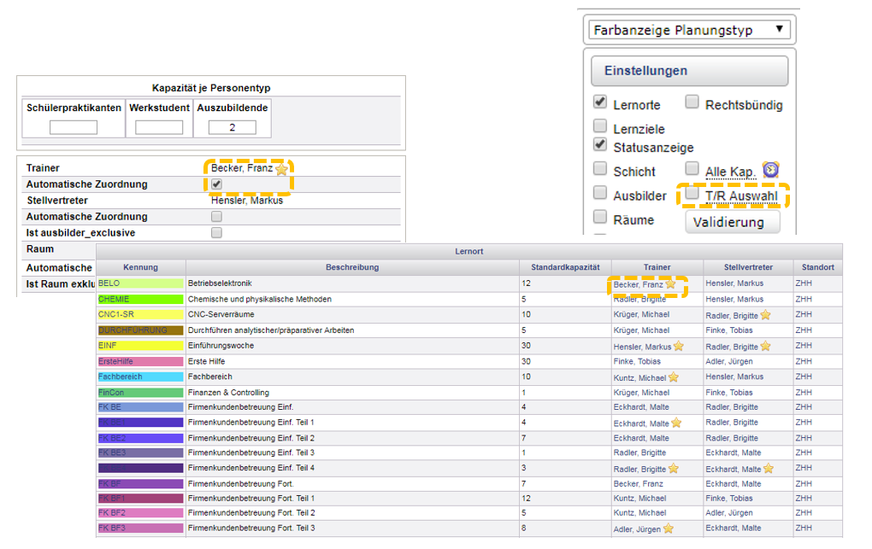The height and width of the screenshot is (549, 872).
Task: Tick the Lernziele checkbox
Action: (x=600, y=126)
